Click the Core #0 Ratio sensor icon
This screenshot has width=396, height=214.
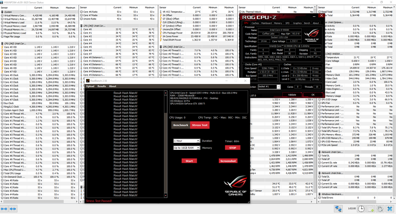pyautogui.click(x=2, y=180)
